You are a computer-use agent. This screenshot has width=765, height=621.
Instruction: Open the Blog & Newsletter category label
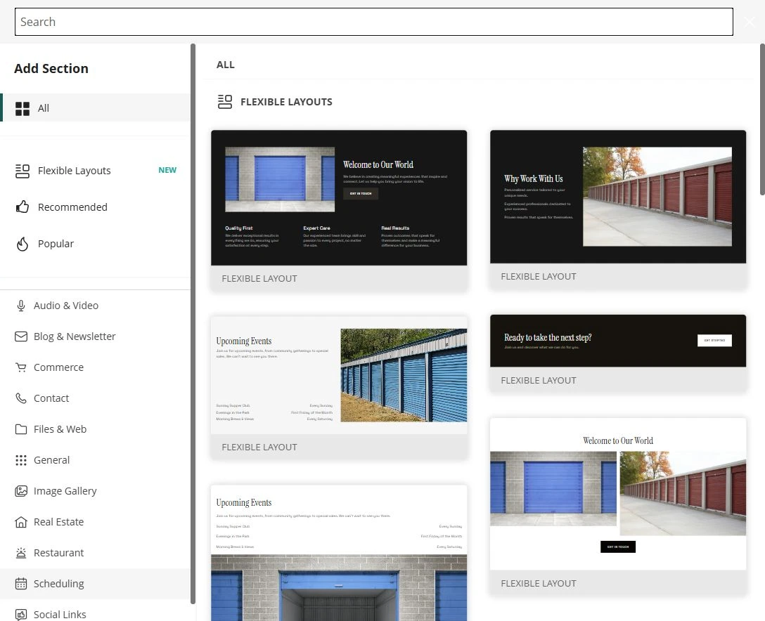pyautogui.click(x=75, y=336)
